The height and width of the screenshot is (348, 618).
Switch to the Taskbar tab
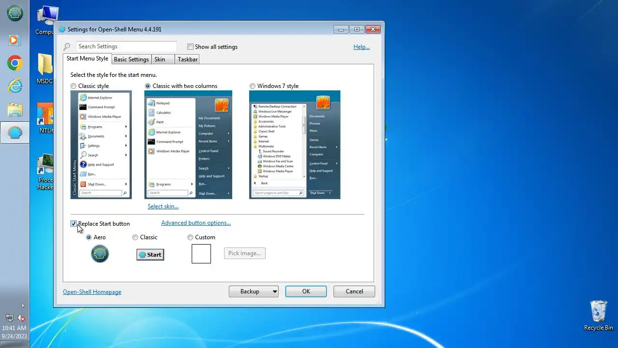tap(187, 59)
